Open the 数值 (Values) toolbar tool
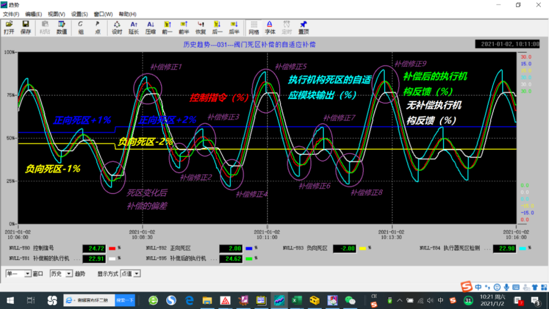This screenshot has height=309, width=549. pos(62,27)
